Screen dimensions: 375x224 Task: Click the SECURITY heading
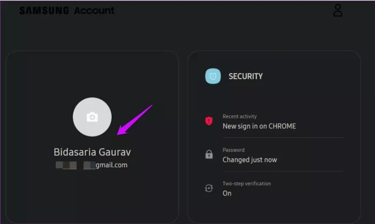(245, 76)
